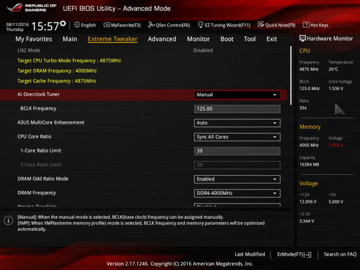The width and height of the screenshot is (360, 270).
Task: Click Quick Note(F9) label
Action: tap(281, 25)
